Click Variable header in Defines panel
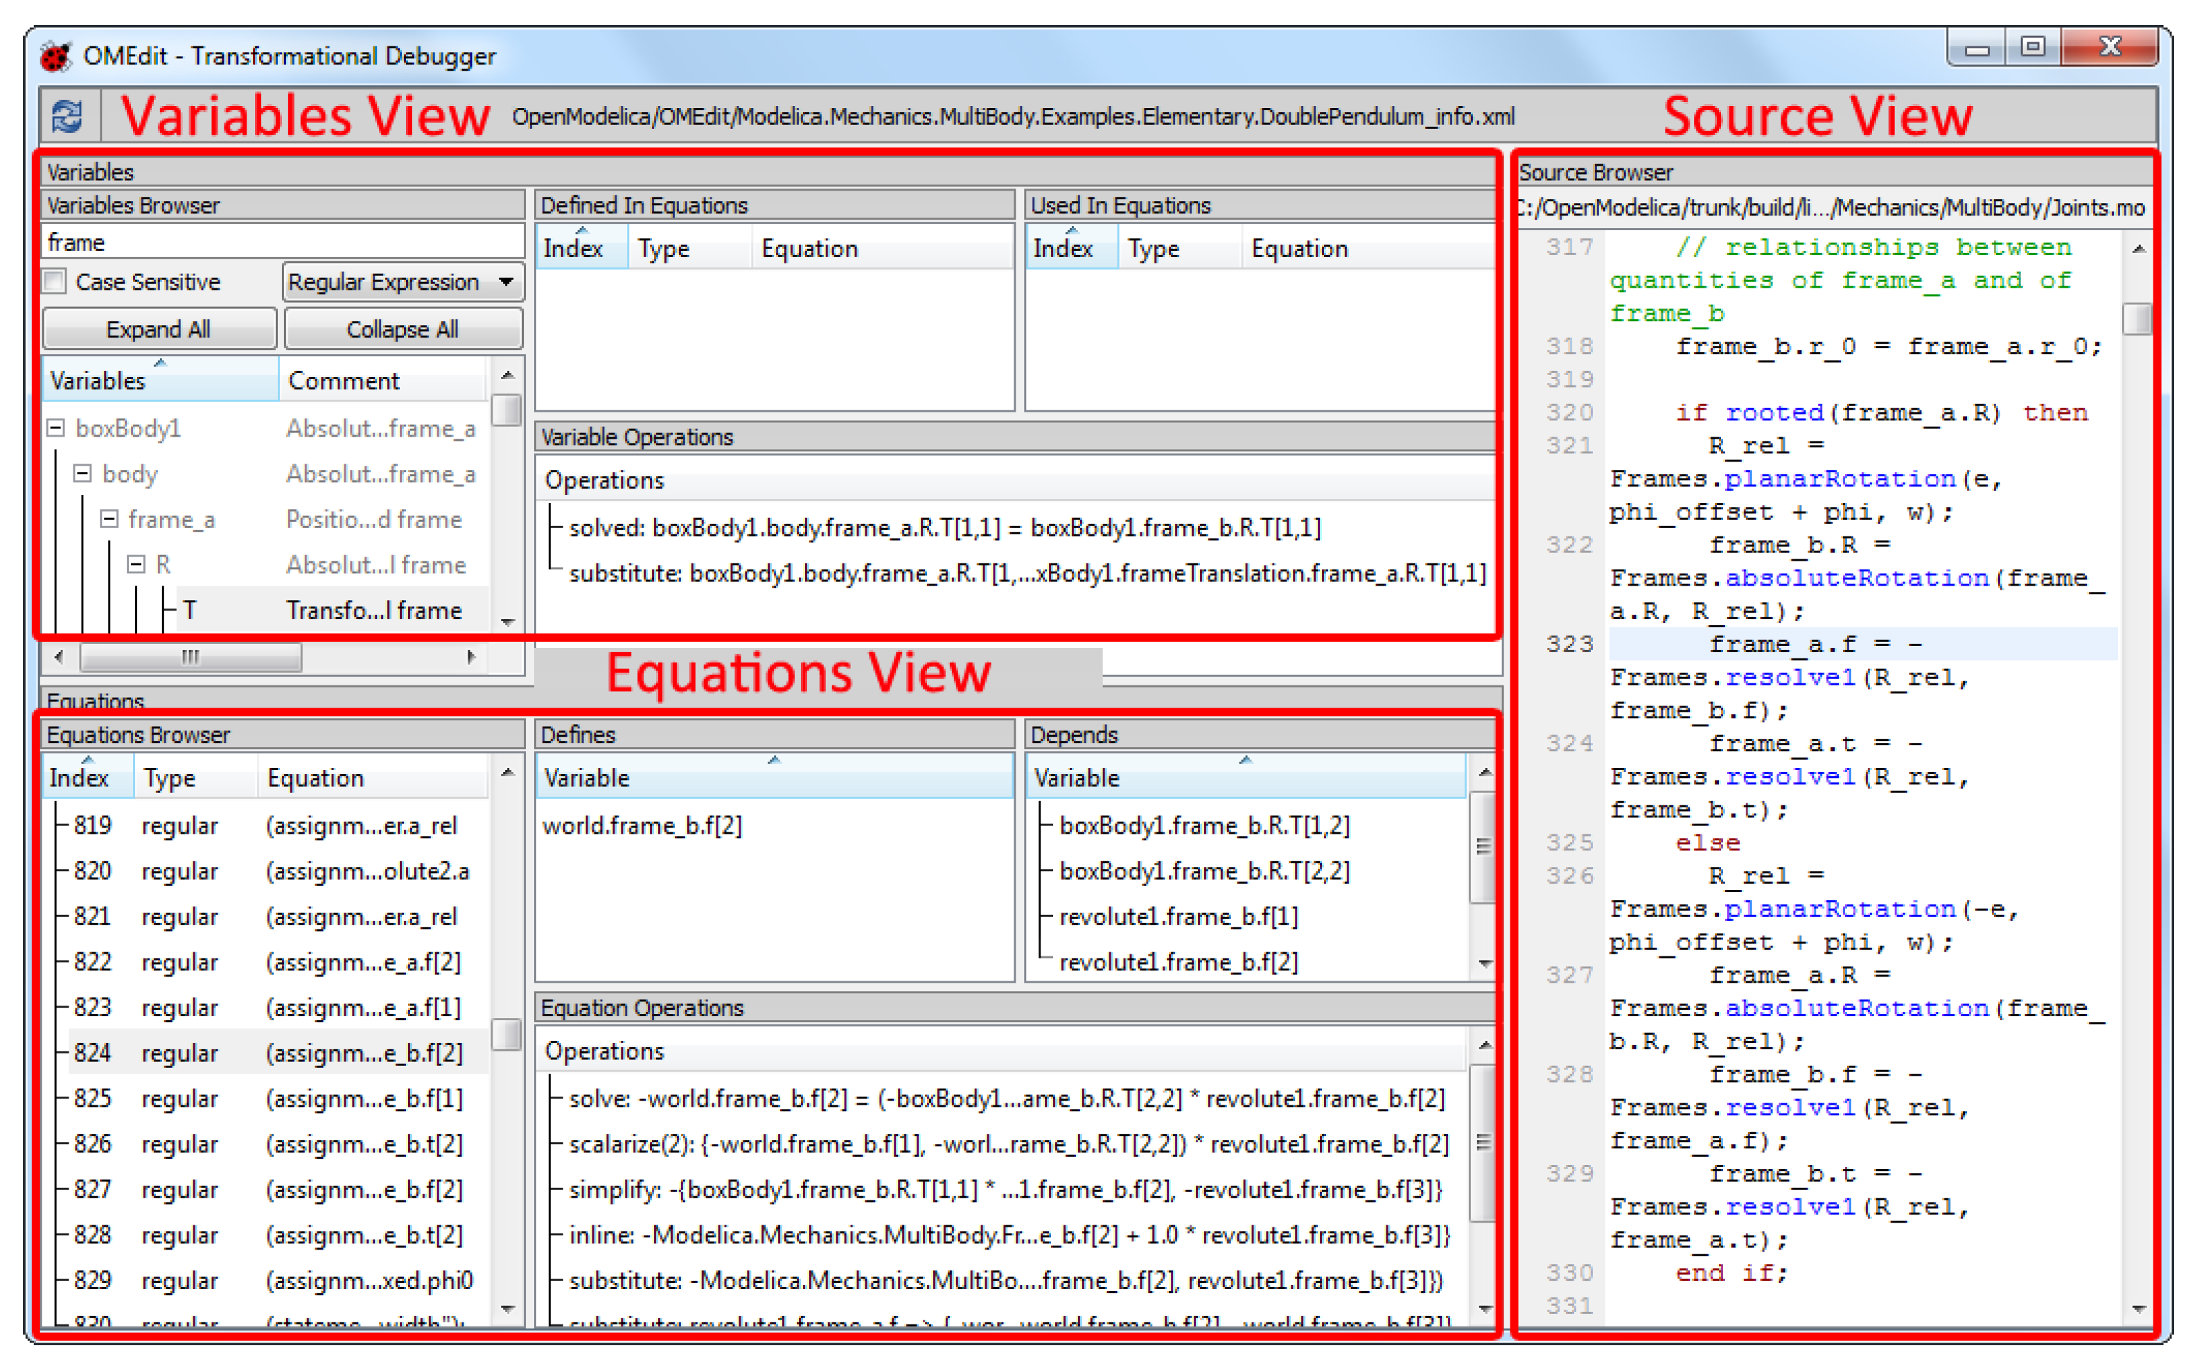The width and height of the screenshot is (2197, 1366). [775, 777]
